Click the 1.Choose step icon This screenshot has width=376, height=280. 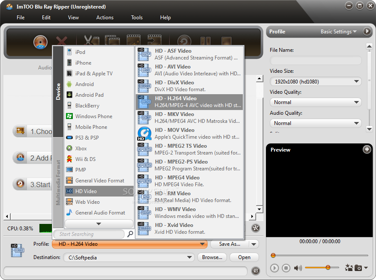pyautogui.click(x=20, y=131)
